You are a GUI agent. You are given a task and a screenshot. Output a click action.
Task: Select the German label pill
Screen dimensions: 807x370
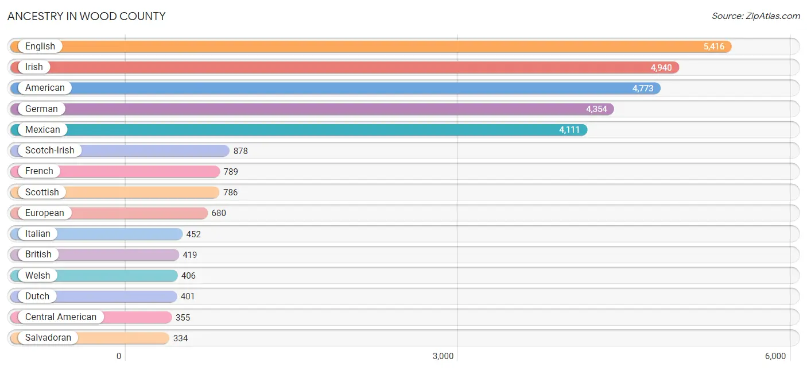tap(41, 109)
